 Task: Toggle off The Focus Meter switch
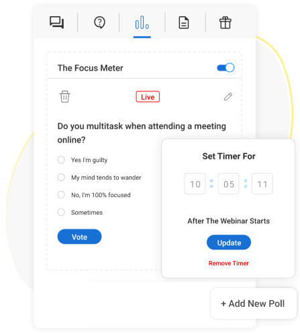pyautogui.click(x=226, y=68)
